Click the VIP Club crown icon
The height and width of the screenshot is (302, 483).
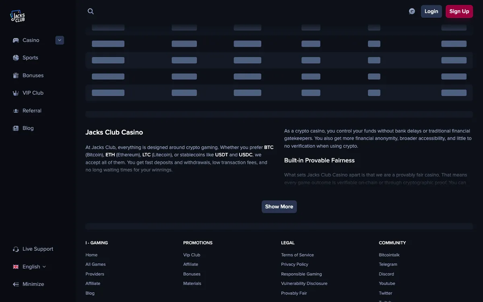point(16,93)
